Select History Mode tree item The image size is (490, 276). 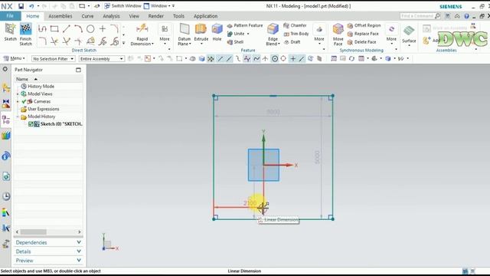click(41, 87)
